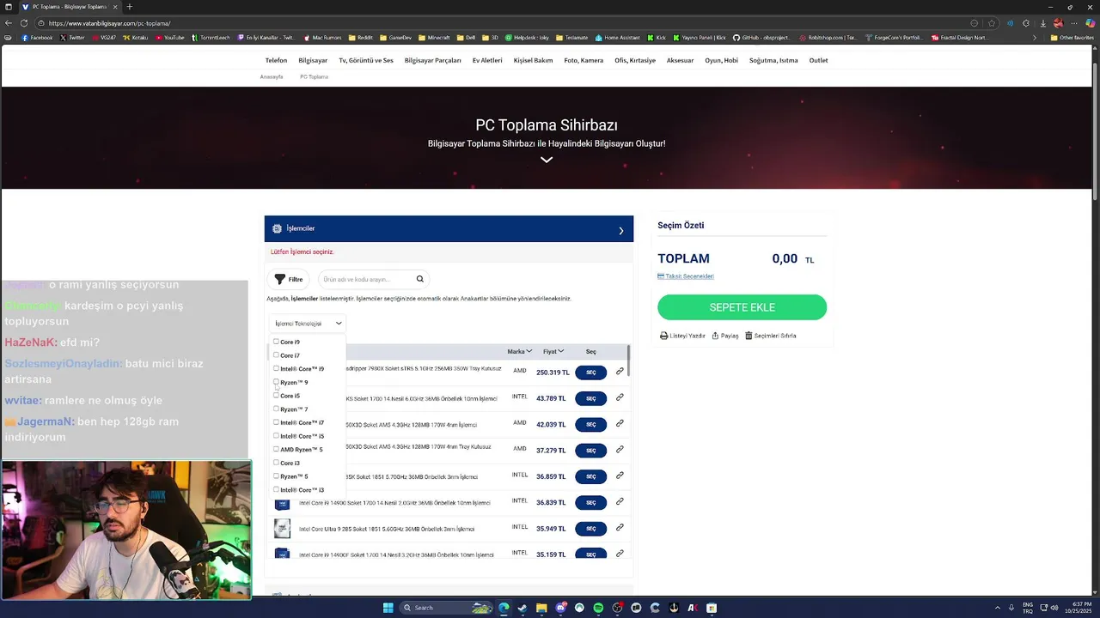Open the Bilgisayar menu

tap(313, 60)
